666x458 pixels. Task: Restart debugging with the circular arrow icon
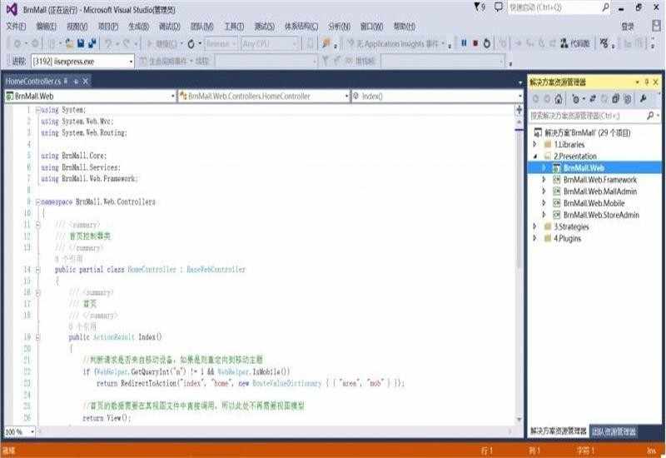[487, 43]
